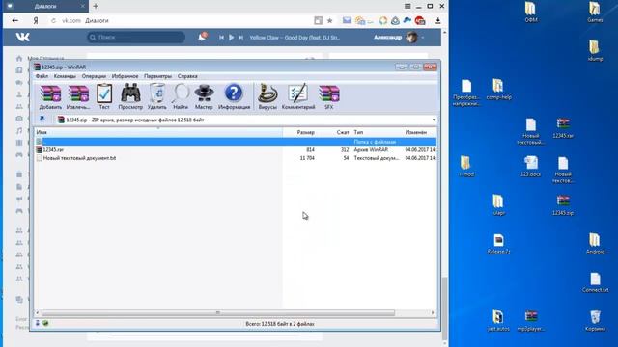Click the key icon in WinRAR status bar
This screenshot has width=618, height=347.
[45, 324]
